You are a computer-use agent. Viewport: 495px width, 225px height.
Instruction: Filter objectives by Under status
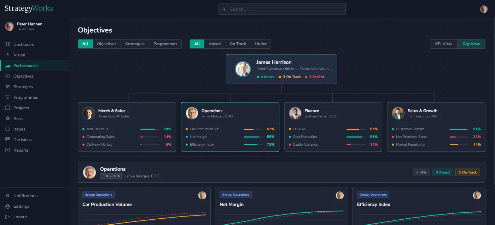[x=261, y=44]
